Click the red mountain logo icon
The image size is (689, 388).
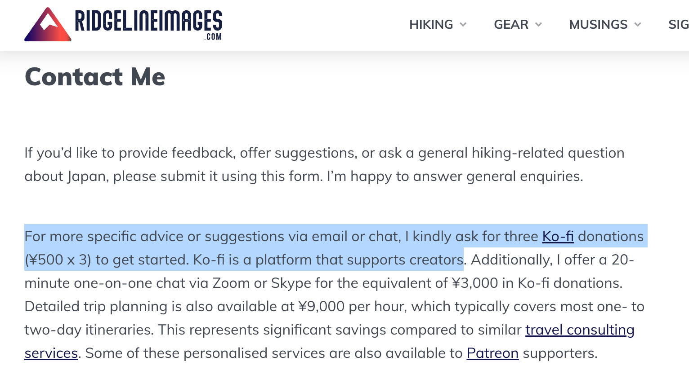click(48, 24)
